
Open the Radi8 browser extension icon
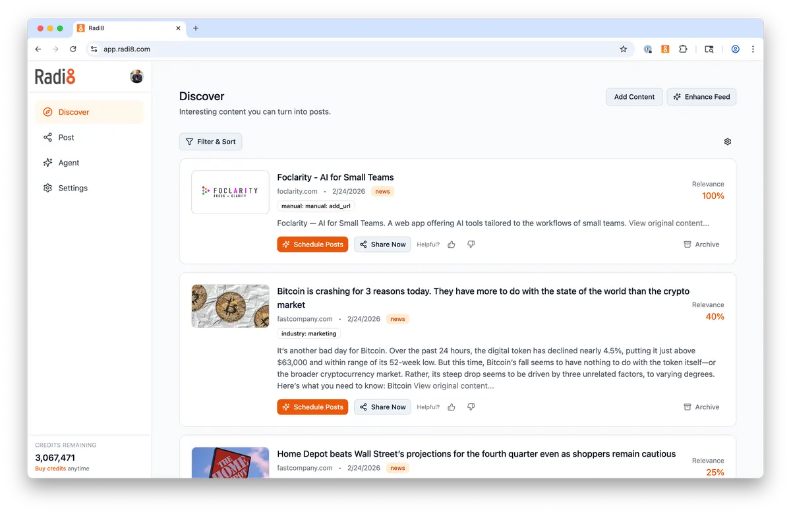665,49
